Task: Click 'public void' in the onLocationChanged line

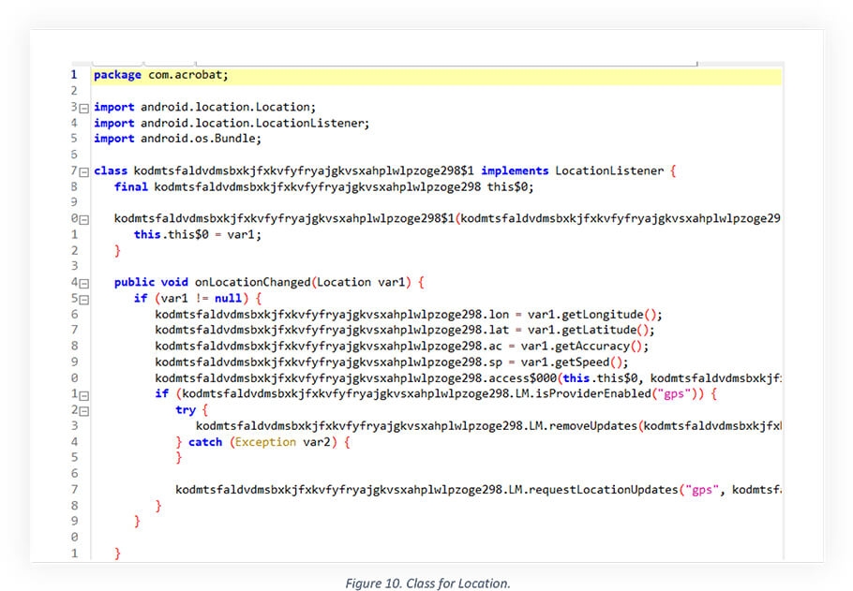Action: [151, 282]
